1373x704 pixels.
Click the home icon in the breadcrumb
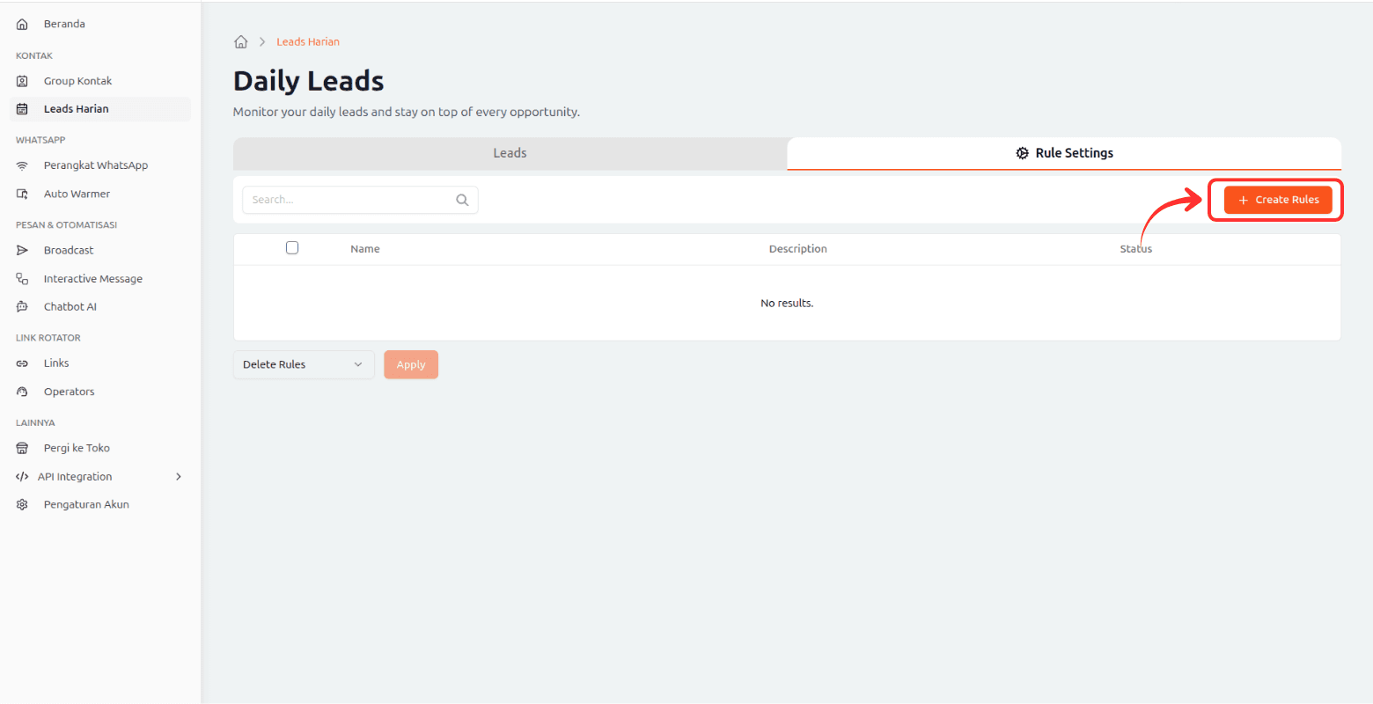click(240, 42)
